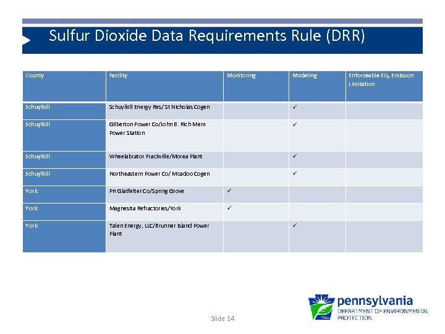The width and height of the screenshot is (445, 334).
Task: Click Schuylkill county cell in Northeastern Power row
Action: (64, 178)
